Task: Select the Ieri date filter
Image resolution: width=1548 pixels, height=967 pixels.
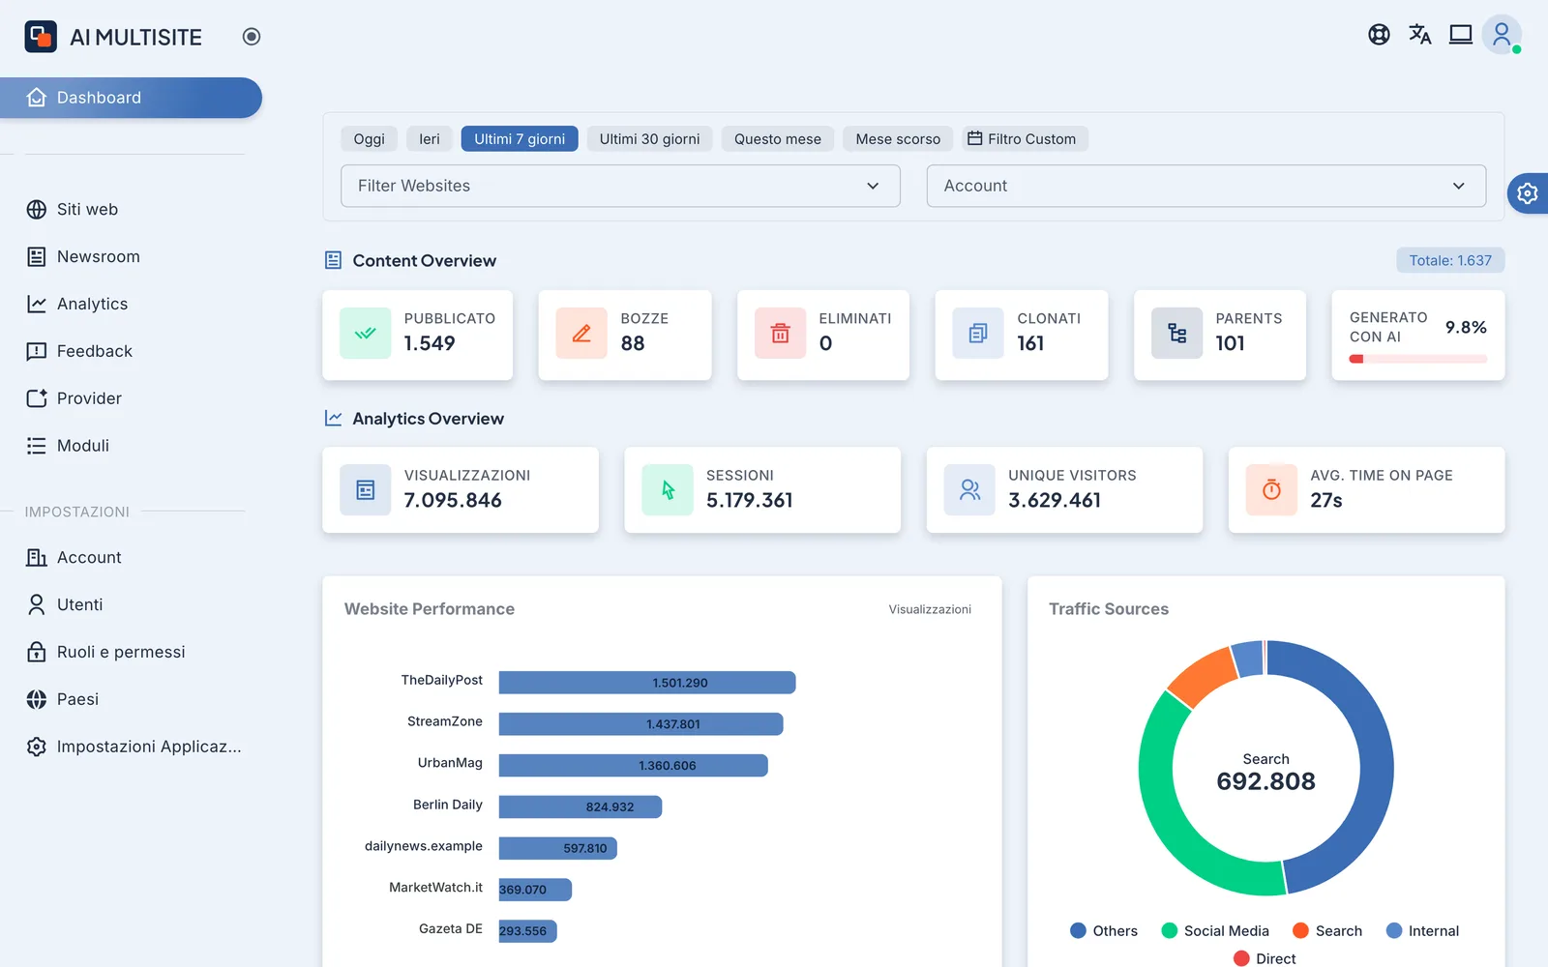Action: tap(430, 139)
